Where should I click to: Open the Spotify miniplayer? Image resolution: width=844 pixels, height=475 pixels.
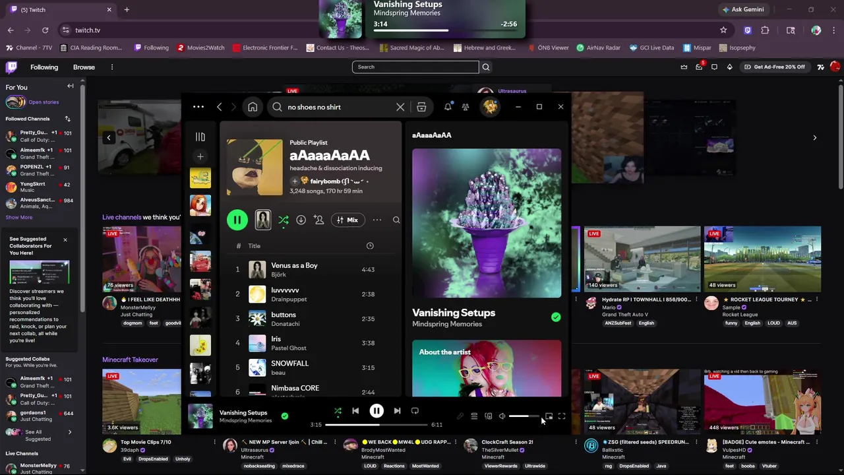pyautogui.click(x=549, y=416)
